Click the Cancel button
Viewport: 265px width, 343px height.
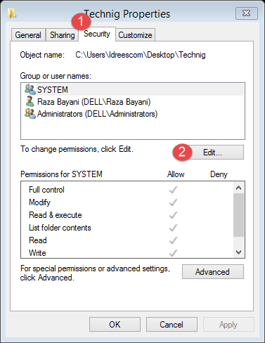172,325
